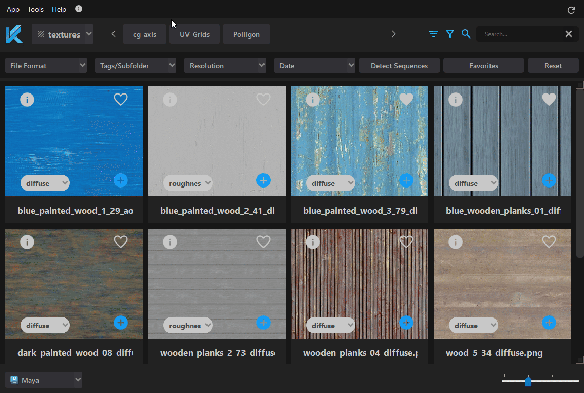Open the Tools menu
584x393 pixels.
tap(35, 9)
